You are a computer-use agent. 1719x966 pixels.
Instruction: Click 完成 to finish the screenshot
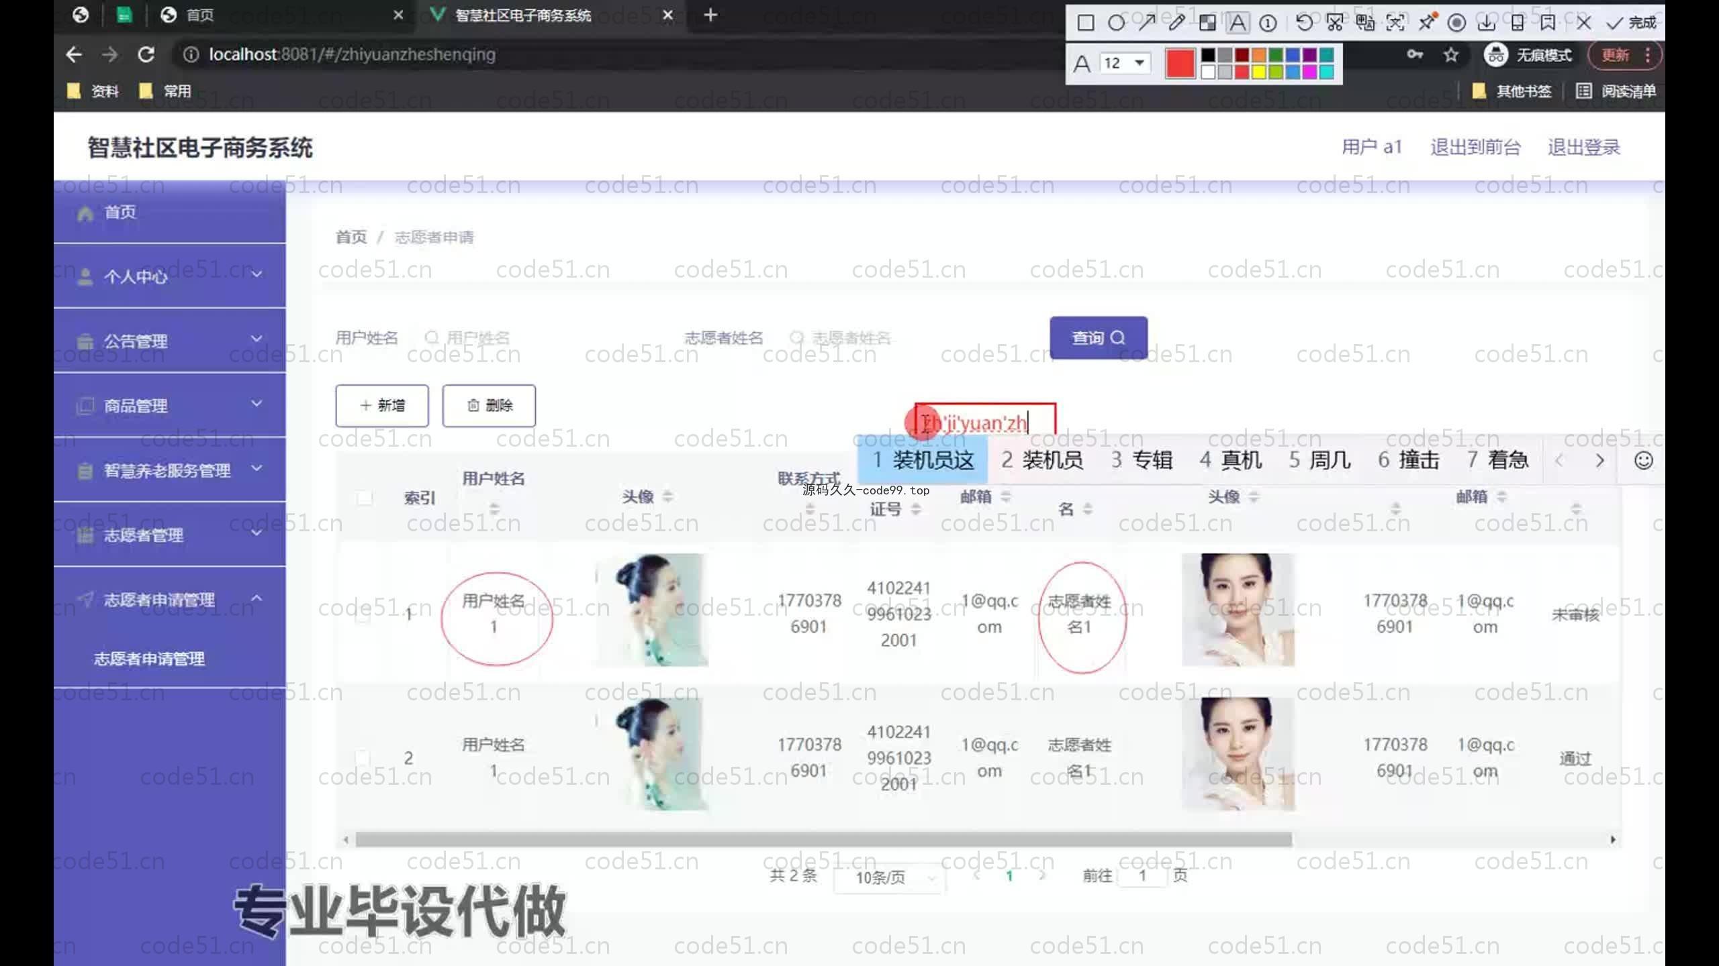(x=1632, y=23)
